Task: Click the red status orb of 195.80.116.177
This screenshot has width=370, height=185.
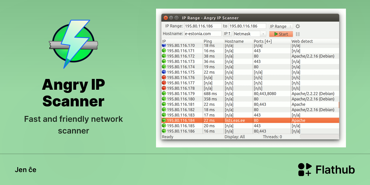Action: 164,83
